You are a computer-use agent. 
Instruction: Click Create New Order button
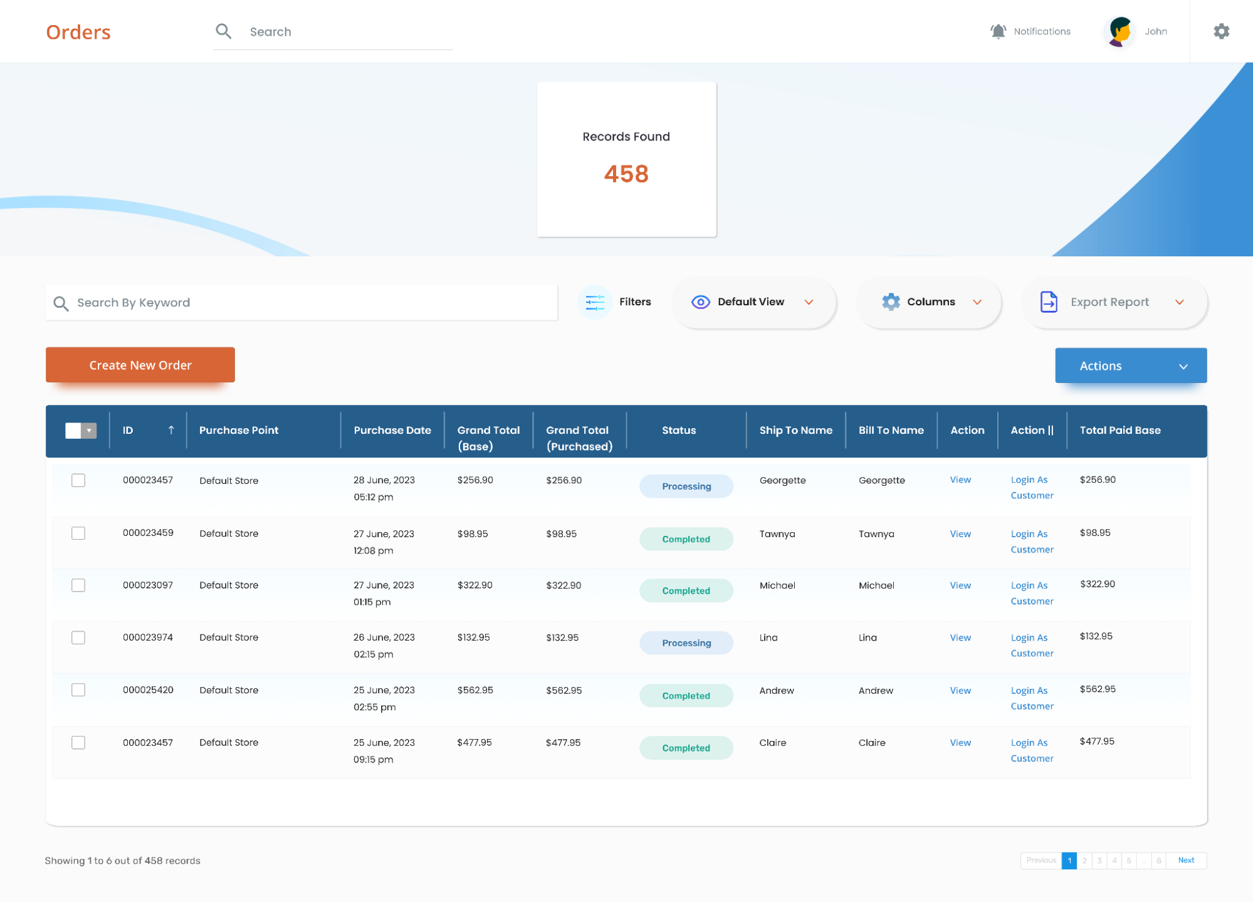[140, 365]
